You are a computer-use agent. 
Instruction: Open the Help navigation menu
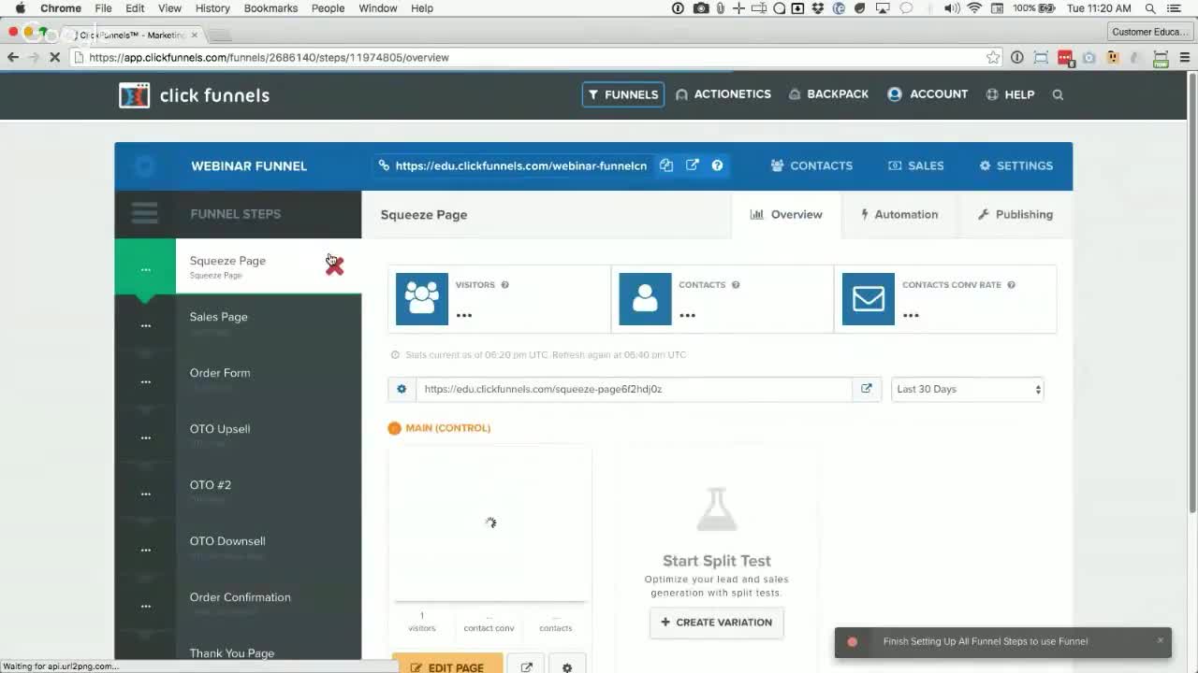point(1010,94)
